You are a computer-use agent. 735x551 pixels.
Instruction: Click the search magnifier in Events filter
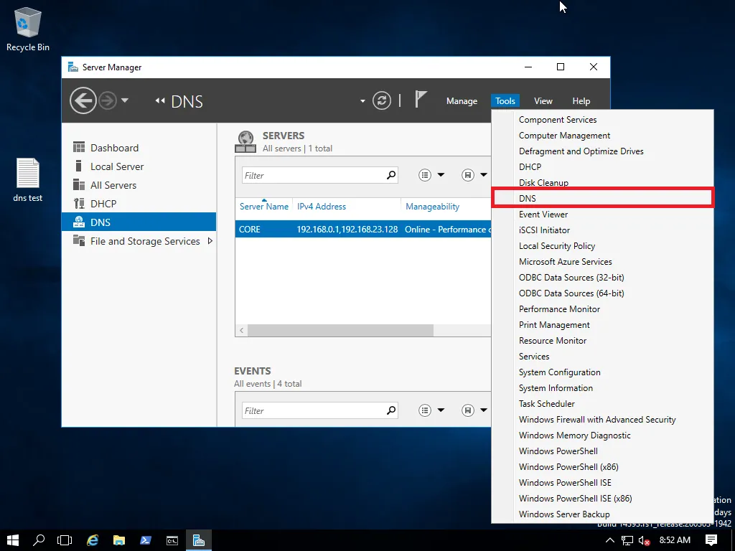[x=391, y=410]
